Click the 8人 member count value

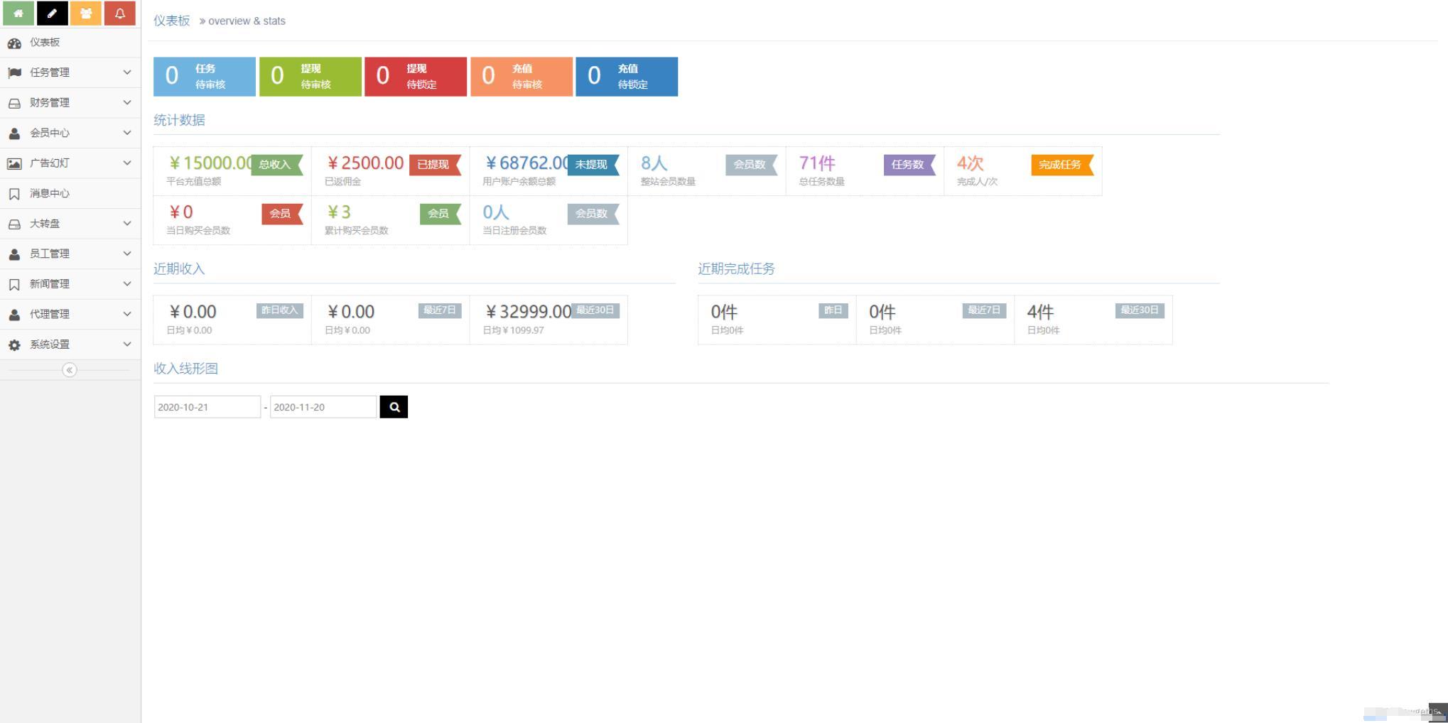654,163
